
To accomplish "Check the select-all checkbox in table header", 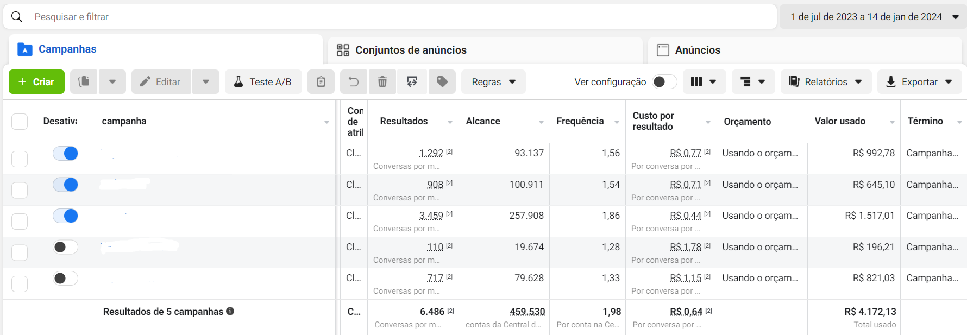I will pyautogui.click(x=20, y=121).
